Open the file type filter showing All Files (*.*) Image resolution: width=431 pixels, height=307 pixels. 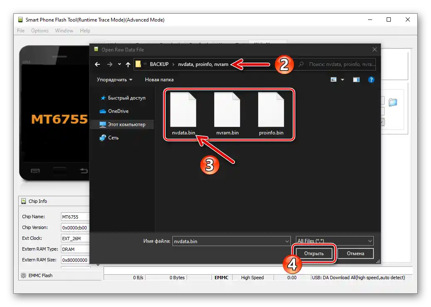(334, 241)
